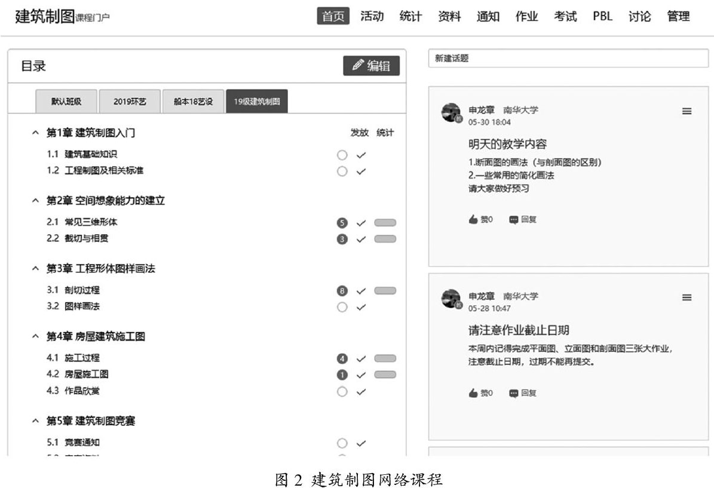The width and height of the screenshot is (714, 488).
Task: Collapse 第4章 房屋建筑施工图
Action: (35, 336)
